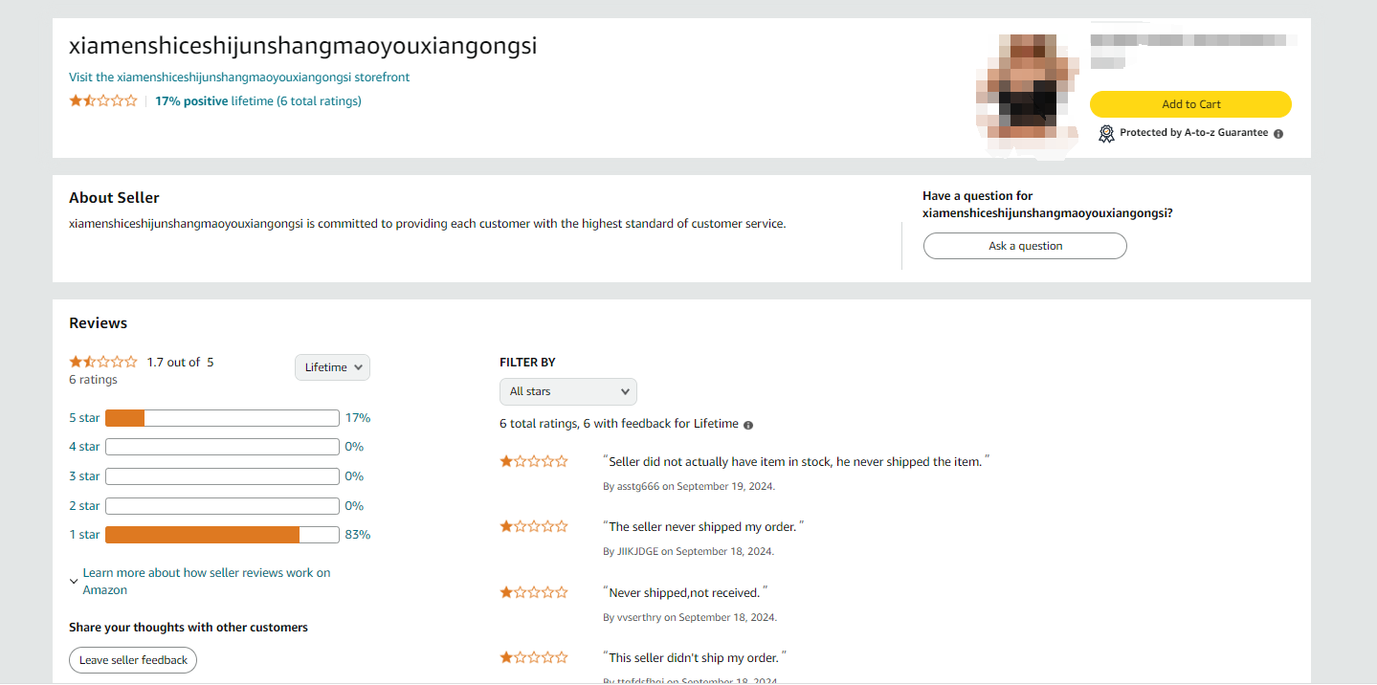Click byline "By vvserthry on September 18, 2024"
The width and height of the screenshot is (1377, 685).
click(x=690, y=617)
